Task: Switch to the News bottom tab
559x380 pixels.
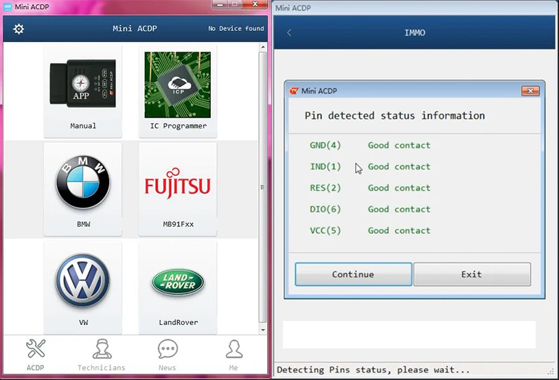Action: coord(168,355)
